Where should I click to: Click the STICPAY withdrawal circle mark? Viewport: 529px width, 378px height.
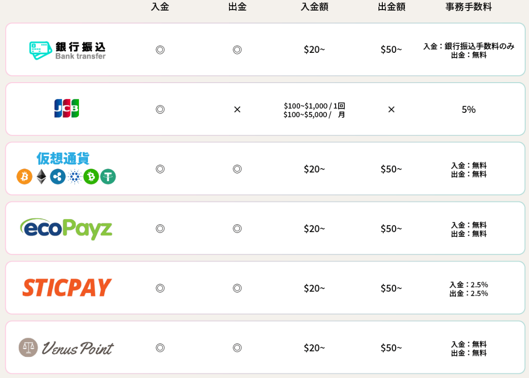click(x=237, y=288)
